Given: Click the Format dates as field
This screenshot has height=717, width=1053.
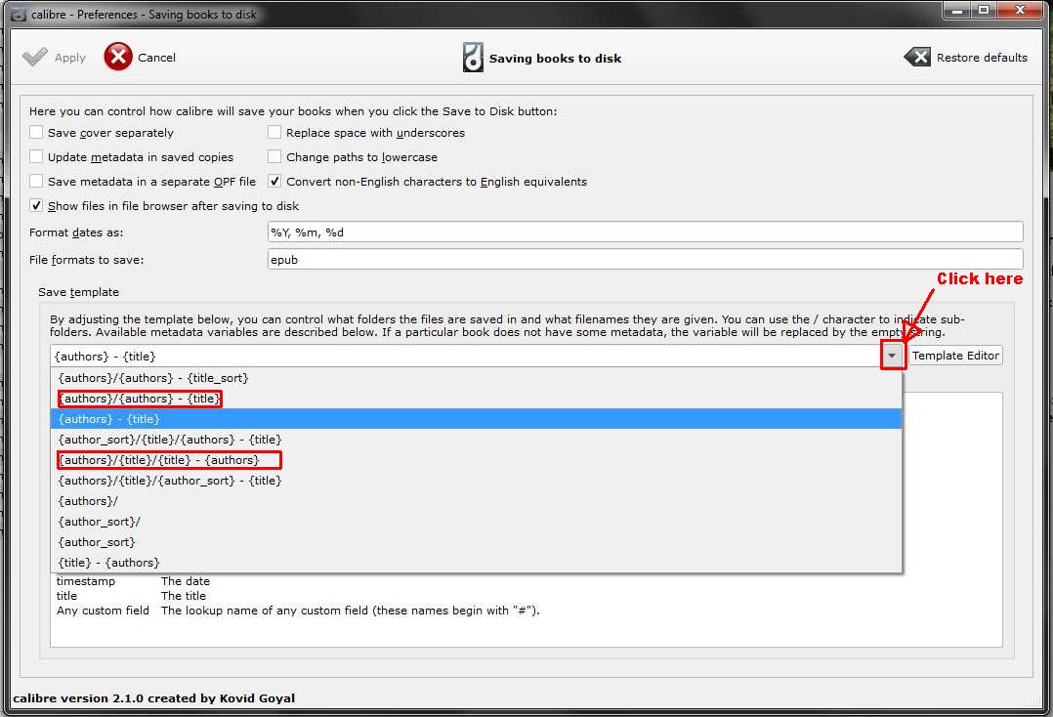Looking at the screenshot, I should (x=645, y=232).
